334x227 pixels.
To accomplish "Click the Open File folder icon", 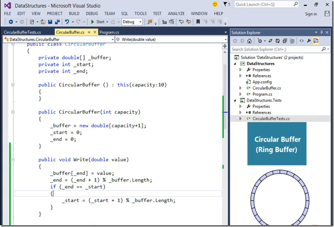I will pyautogui.click(x=43, y=22).
